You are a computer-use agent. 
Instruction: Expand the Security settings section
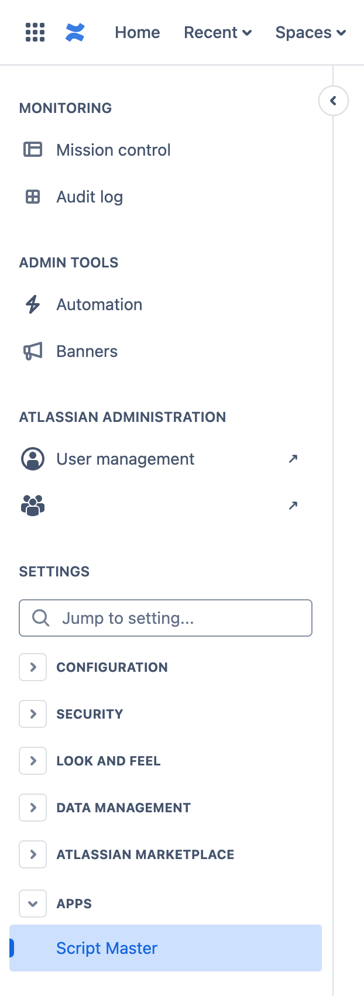[x=33, y=714]
